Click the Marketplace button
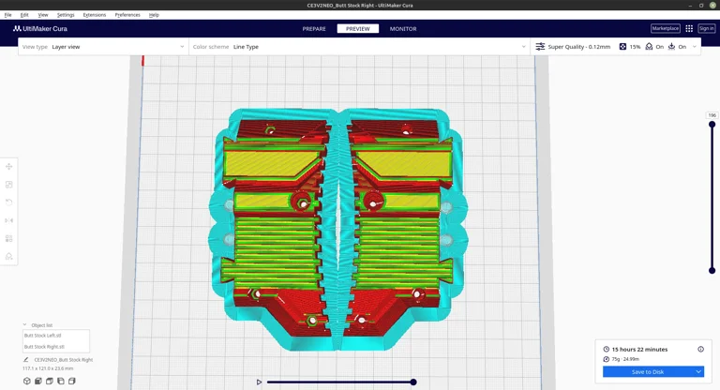The image size is (720, 390). [665, 29]
